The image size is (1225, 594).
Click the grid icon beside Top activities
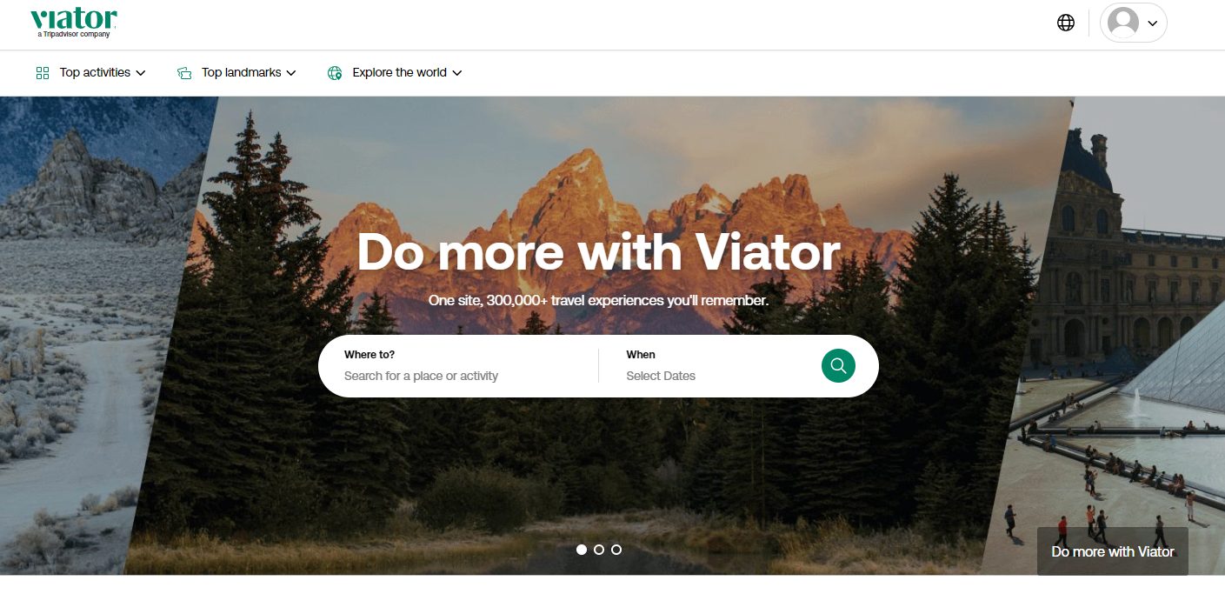pyautogui.click(x=43, y=73)
